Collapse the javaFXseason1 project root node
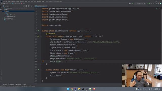Screen dimensions: 162x91 pyautogui.click(x=3, y=8)
